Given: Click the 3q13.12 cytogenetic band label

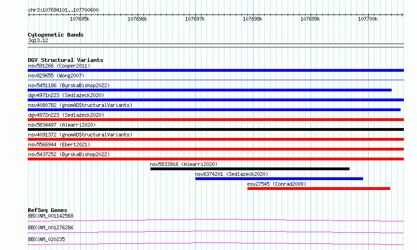Looking at the screenshot, I should 38,40.
